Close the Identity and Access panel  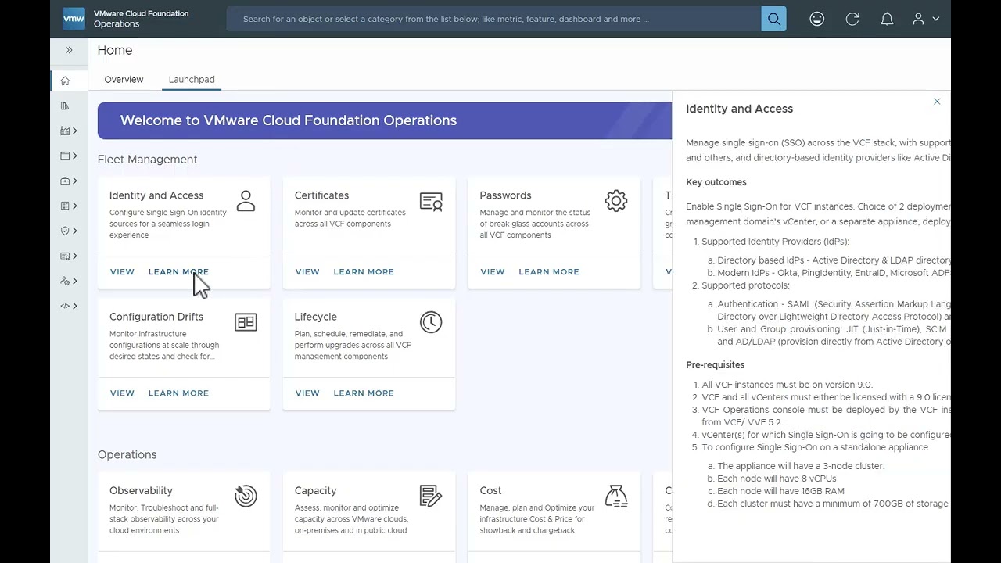tap(937, 102)
